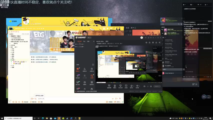Search channels with YY magnifier icon

pyautogui.click(x=18, y=32)
